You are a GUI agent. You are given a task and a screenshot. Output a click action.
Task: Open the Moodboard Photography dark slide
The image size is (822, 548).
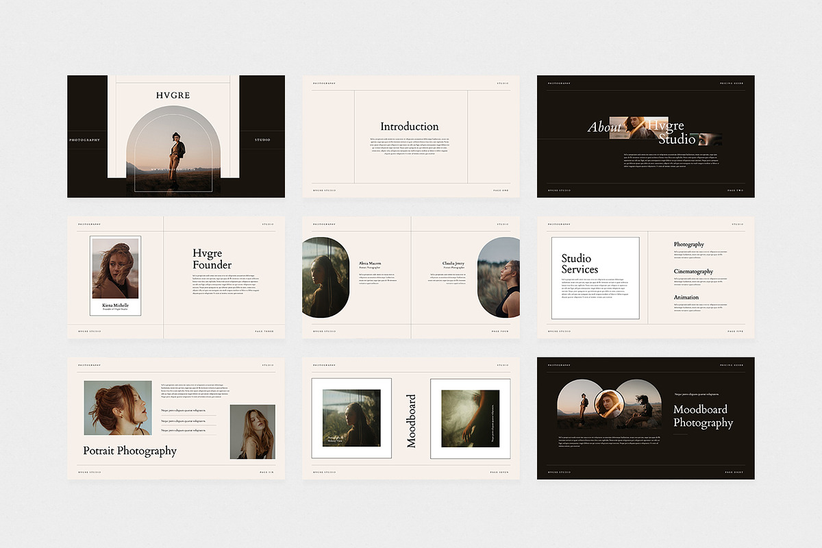coord(646,418)
